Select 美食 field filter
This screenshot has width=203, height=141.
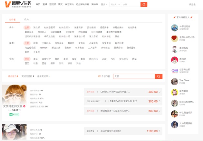point(65,59)
